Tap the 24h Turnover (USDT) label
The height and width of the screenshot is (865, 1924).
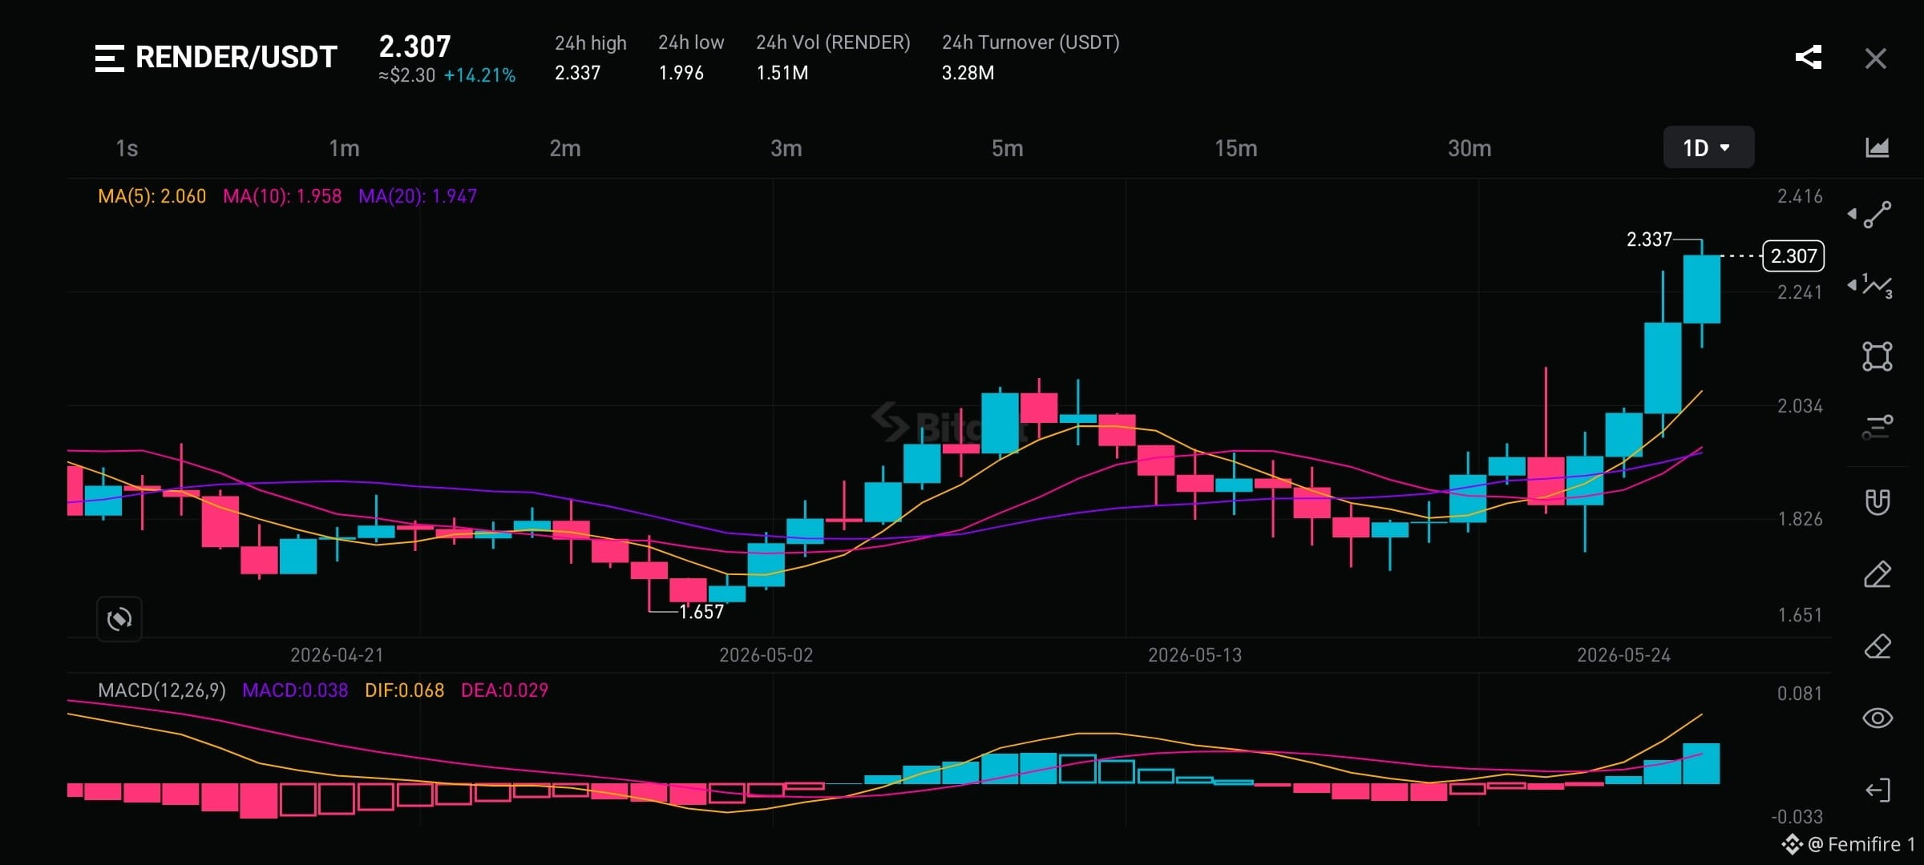pyautogui.click(x=1030, y=42)
